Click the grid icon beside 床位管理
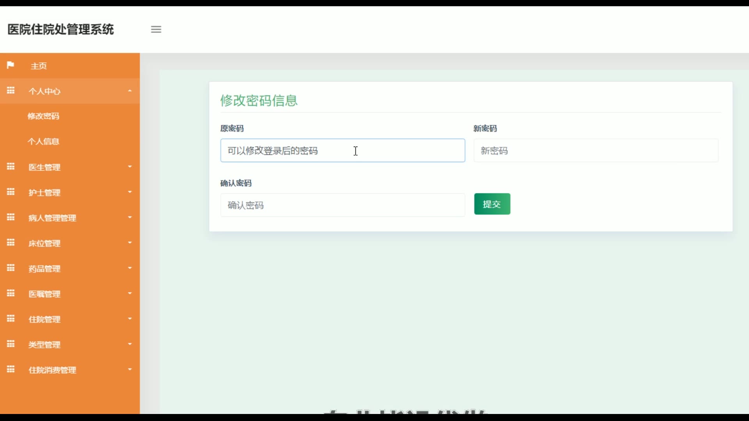 click(11, 242)
